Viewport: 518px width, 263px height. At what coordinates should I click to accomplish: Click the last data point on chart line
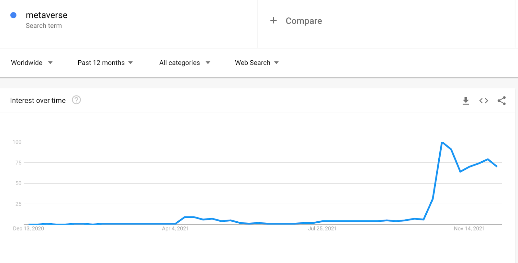click(x=497, y=166)
